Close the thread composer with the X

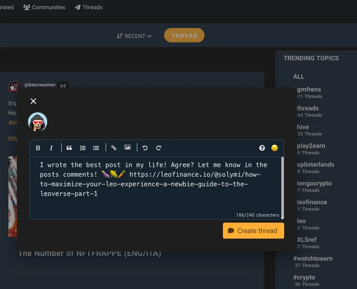point(34,101)
